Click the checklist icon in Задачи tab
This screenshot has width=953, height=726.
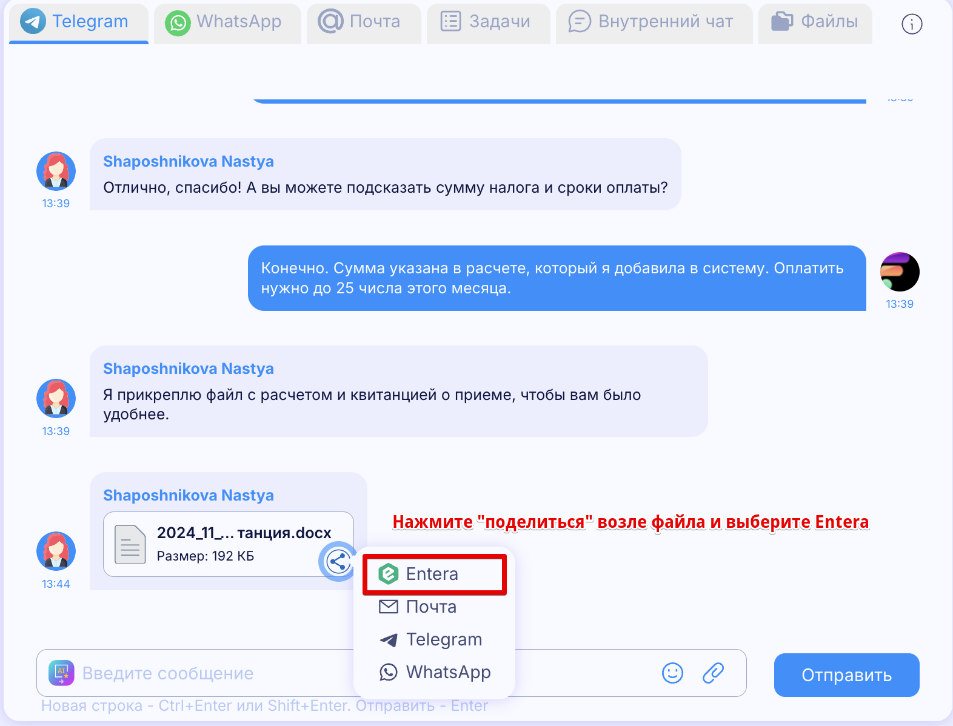pyautogui.click(x=450, y=21)
